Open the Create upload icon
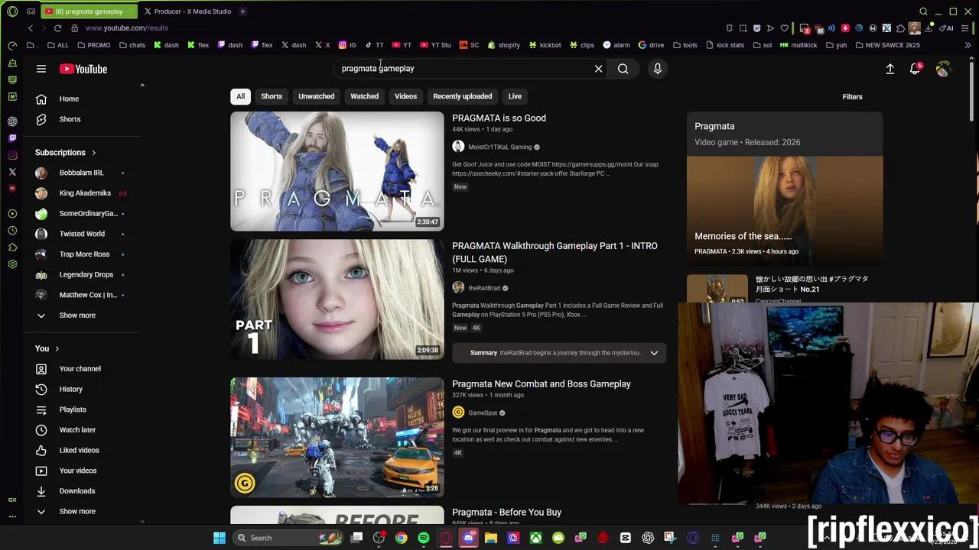Screen dimensions: 979x550 click(x=890, y=69)
